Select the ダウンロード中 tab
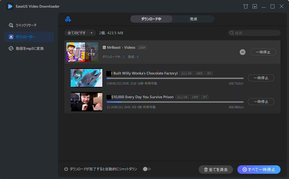Viewport: 289px width, 179px height. coord(151,19)
